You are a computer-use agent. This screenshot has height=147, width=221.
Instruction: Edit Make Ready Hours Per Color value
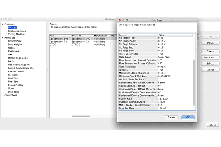click(175, 105)
